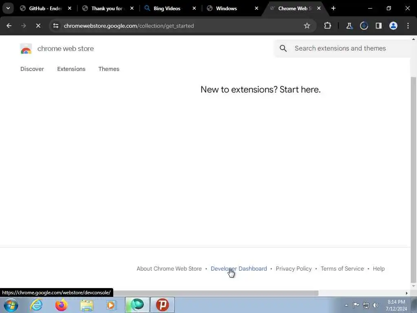The width and height of the screenshot is (417, 313).
Task: Launch Firefox from taskbar
Action: [x=61, y=305]
